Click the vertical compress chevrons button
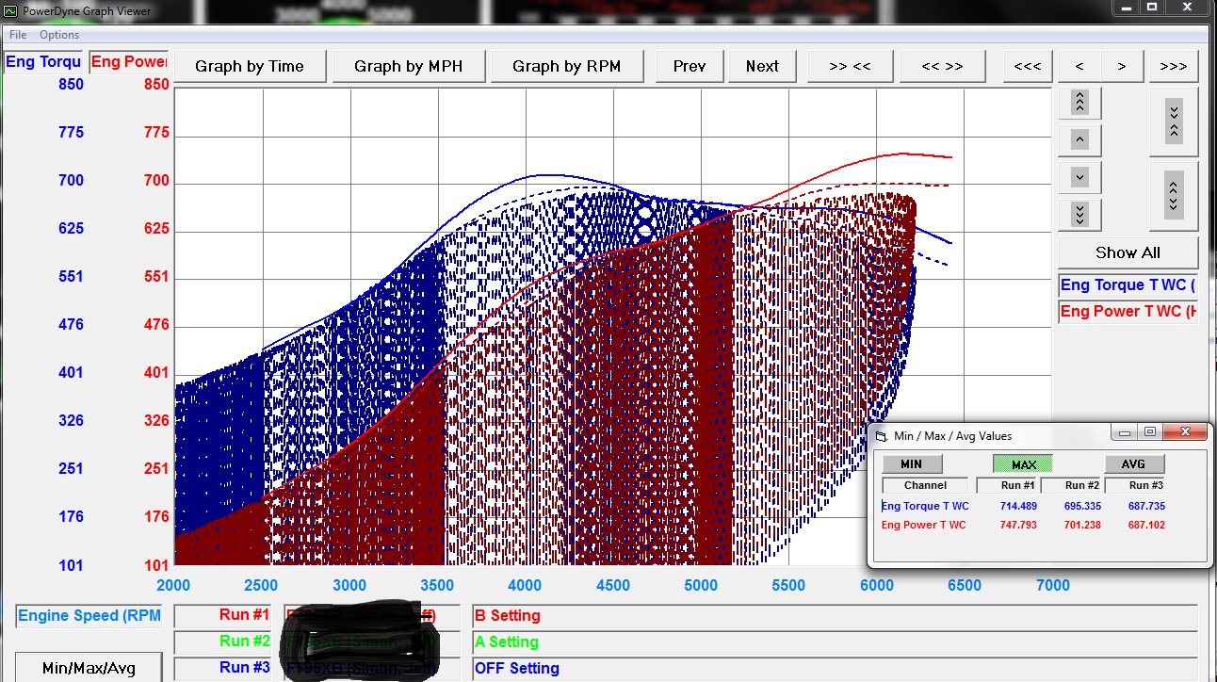Image resolution: width=1217 pixels, height=682 pixels. tap(1173, 121)
